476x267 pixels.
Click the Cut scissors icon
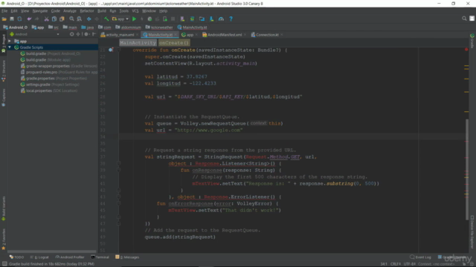(x=46, y=19)
